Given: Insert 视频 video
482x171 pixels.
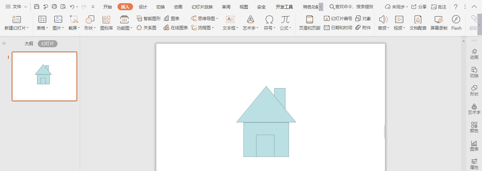Looking at the screenshot, I should pos(399,23).
